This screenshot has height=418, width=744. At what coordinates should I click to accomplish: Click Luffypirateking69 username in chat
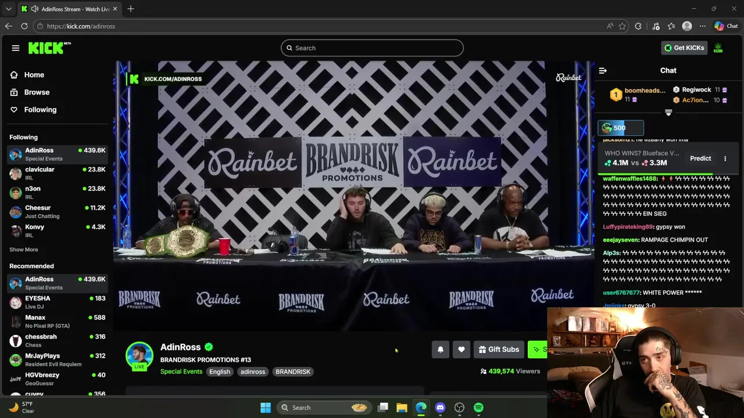628,227
